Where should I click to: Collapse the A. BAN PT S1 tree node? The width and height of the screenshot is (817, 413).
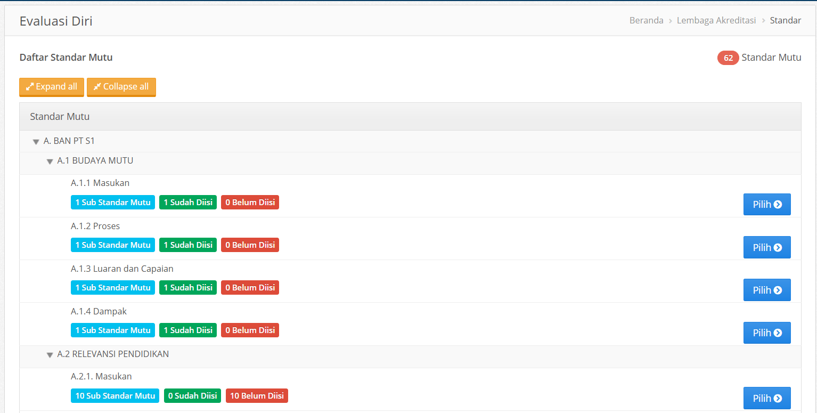(x=36, y=142)
